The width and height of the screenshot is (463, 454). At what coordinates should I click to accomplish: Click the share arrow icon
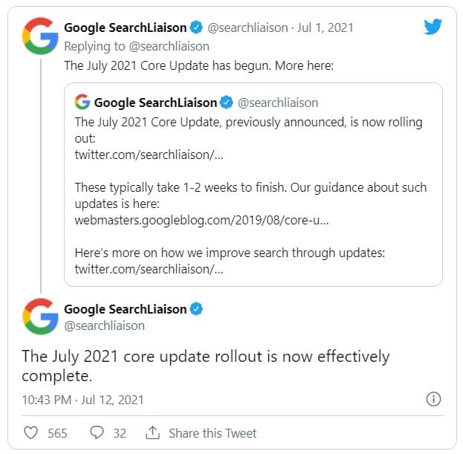pos(153,432)
